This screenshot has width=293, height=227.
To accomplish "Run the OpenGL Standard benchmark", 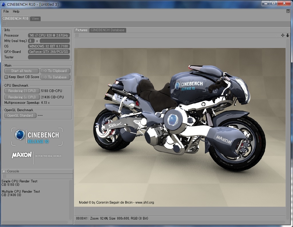I will click(20, 116).
